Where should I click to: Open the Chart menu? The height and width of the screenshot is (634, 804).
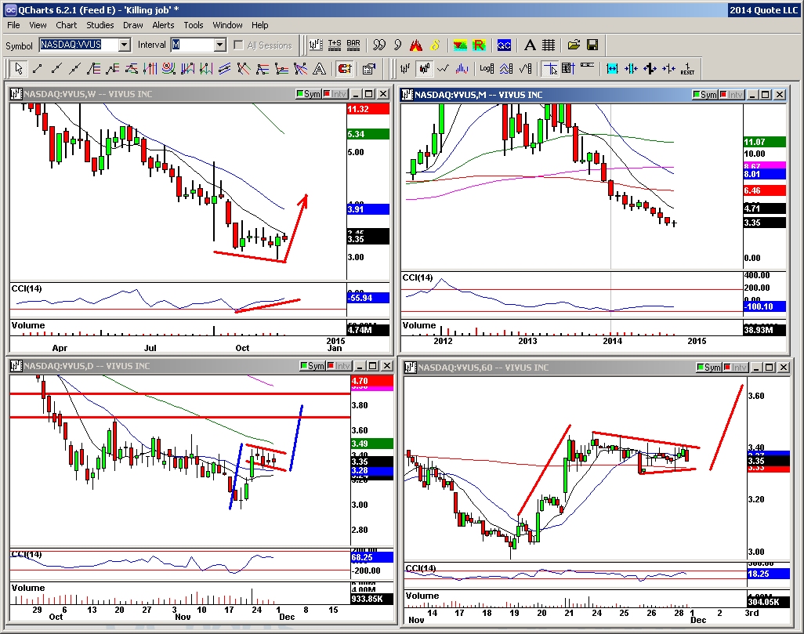(x=66, y=25)
